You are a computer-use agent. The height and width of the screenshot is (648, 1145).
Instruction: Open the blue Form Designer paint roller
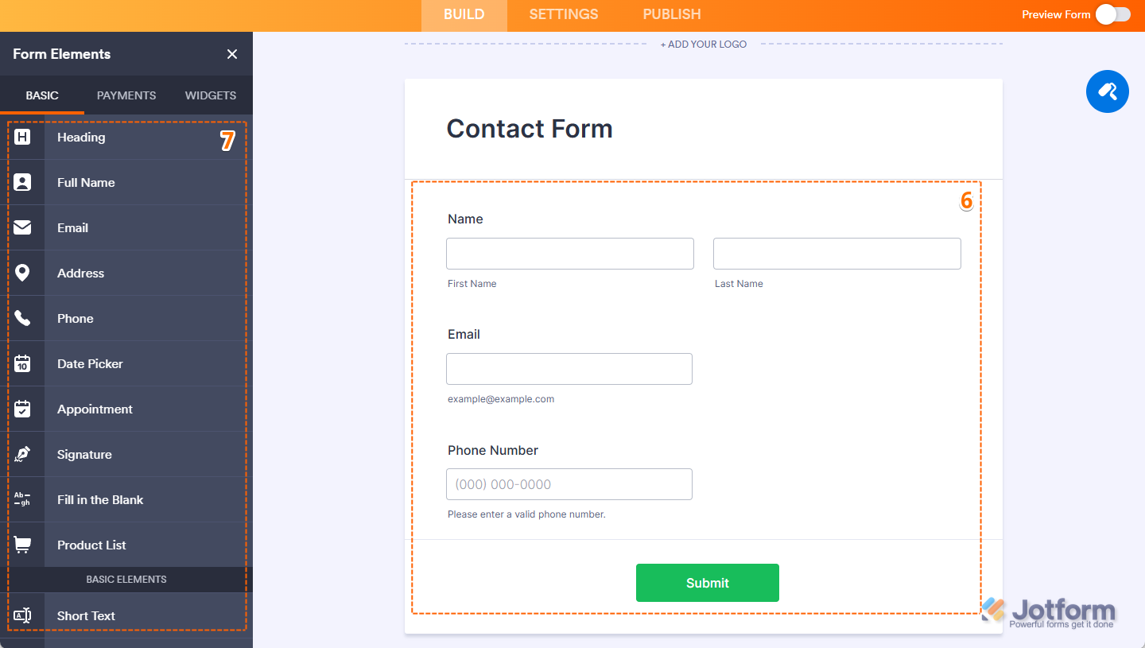(x=1107, y=91)
